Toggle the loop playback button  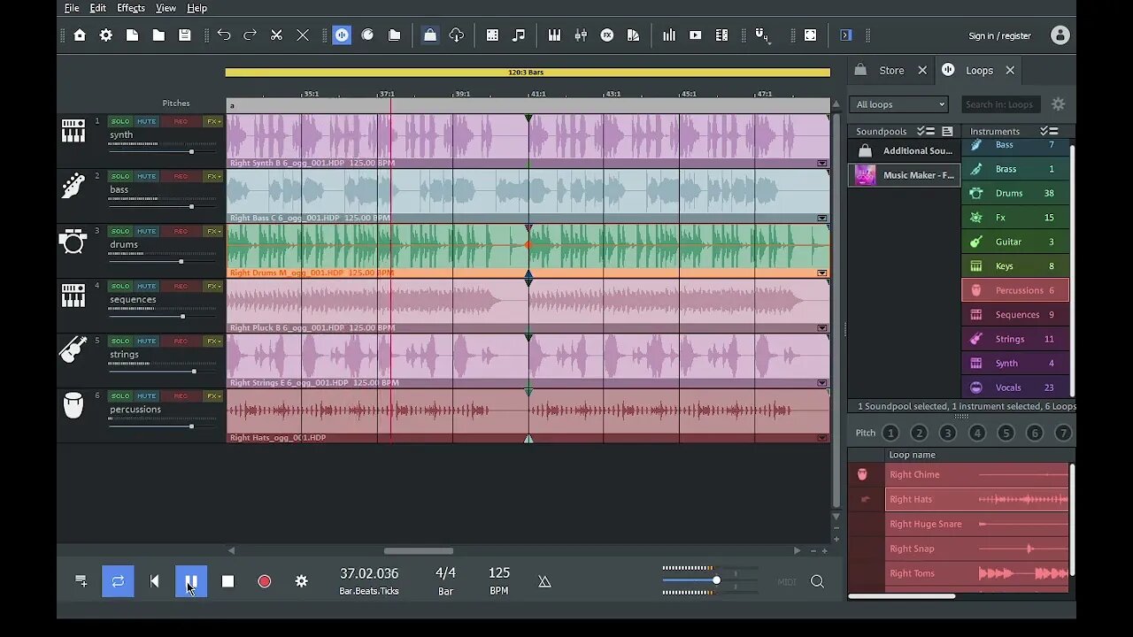[x=118, y=581]
